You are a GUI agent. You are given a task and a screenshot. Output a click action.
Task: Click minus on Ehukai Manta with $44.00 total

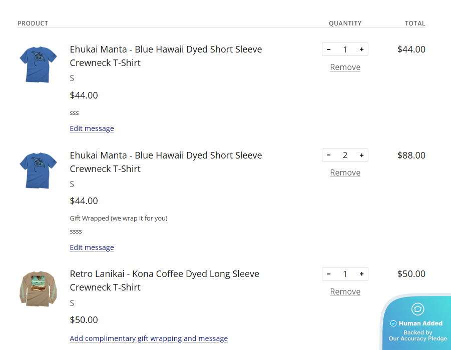coord(329,49)
